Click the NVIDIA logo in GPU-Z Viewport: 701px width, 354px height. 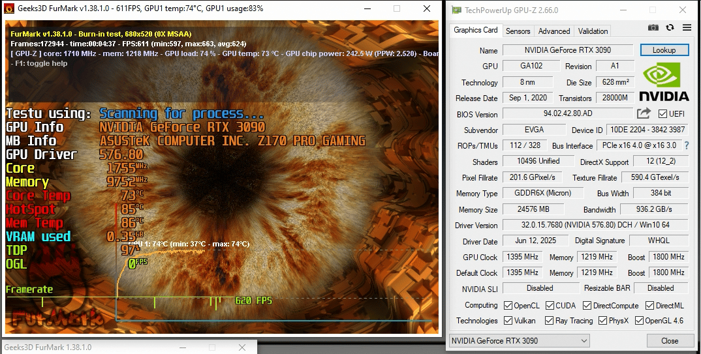click(x=664, y=81)
